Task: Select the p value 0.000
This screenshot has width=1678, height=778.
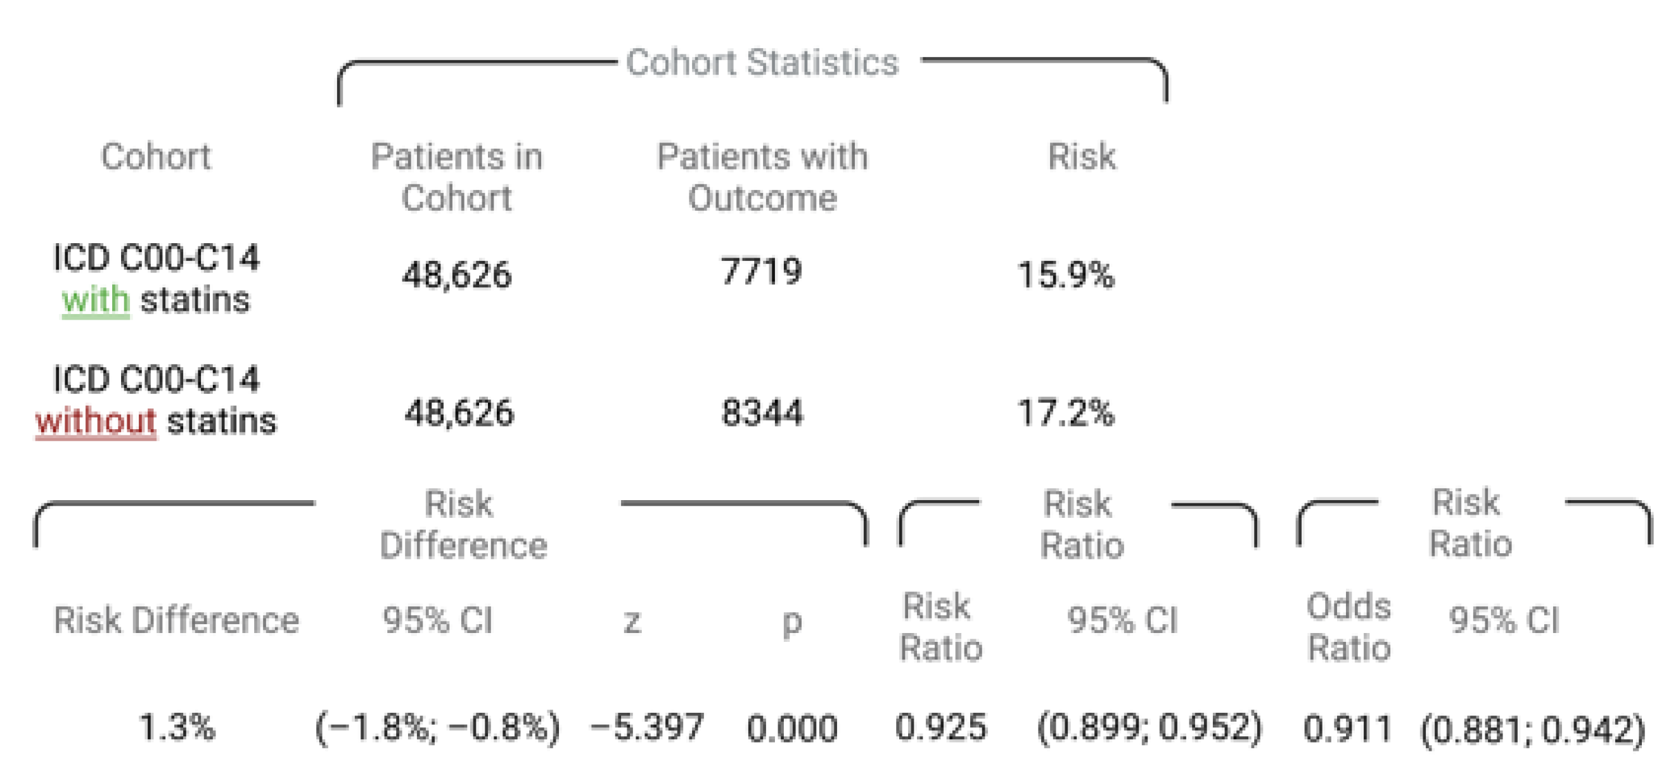Action: [x=791, y=728]
